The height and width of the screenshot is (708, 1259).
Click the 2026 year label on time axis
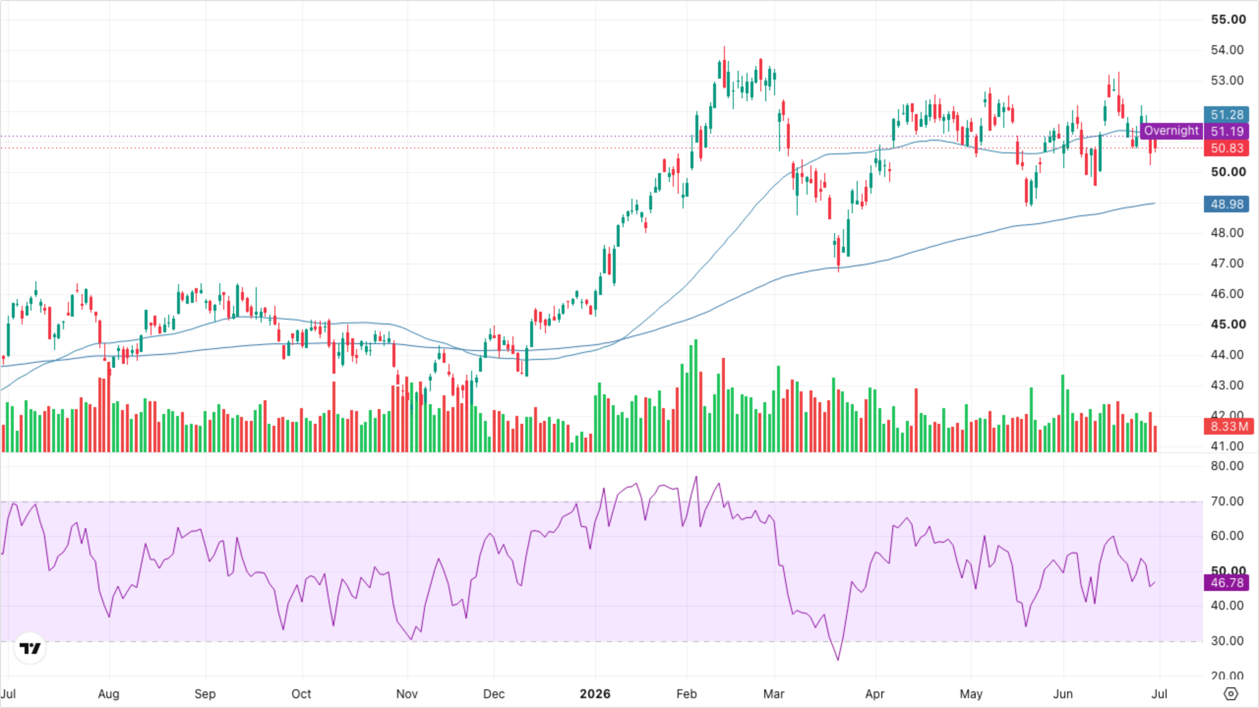(595, 694)
